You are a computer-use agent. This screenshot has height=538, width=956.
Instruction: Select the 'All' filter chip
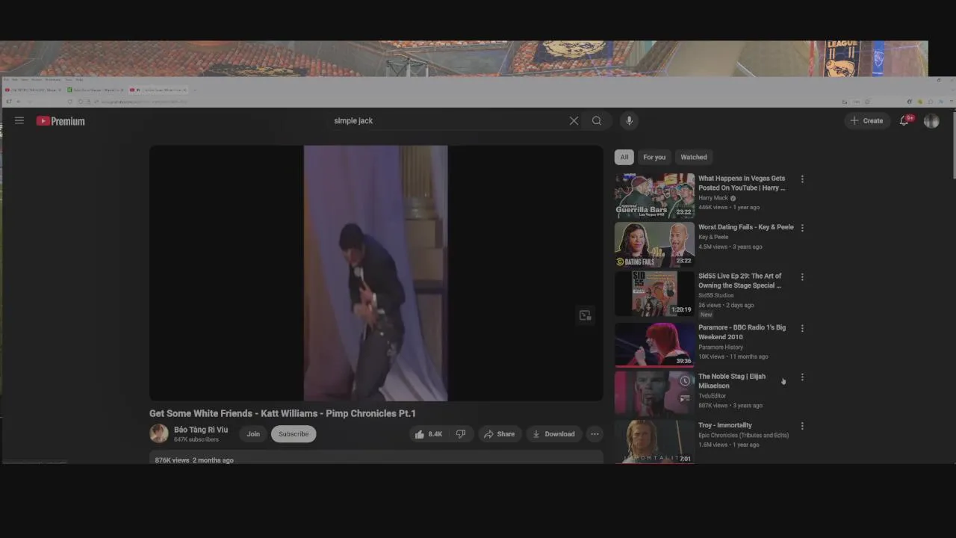coord(624,157)
